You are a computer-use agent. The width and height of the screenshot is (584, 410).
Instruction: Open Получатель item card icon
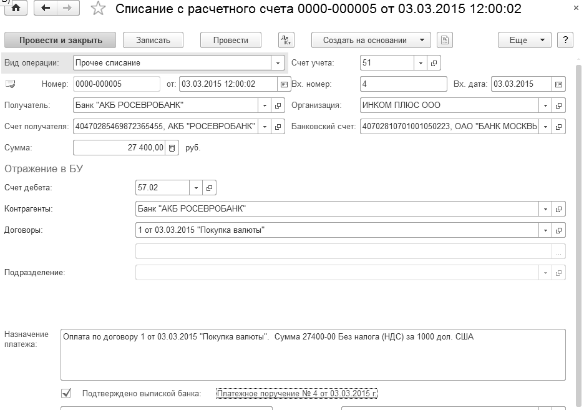278,105
